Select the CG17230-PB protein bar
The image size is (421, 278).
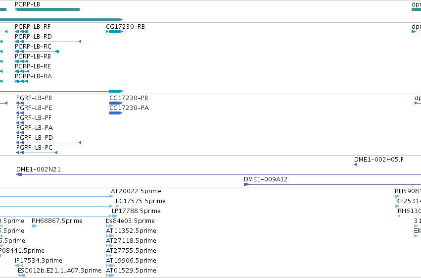(116, 103)
